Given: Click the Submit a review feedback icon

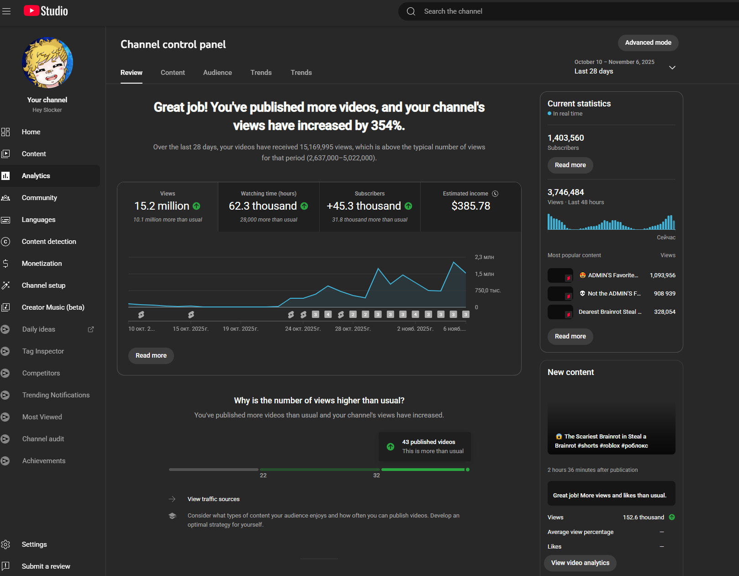Looking at the screenshot, I should click(5, 566).
